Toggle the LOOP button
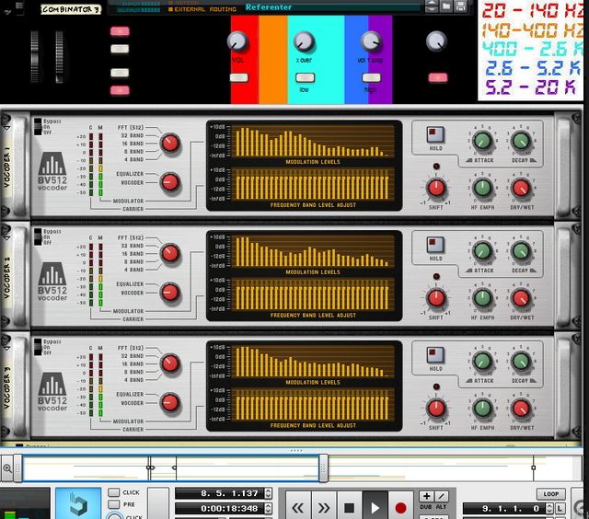Viewport: 589px width, 519px height. point(550,494)
